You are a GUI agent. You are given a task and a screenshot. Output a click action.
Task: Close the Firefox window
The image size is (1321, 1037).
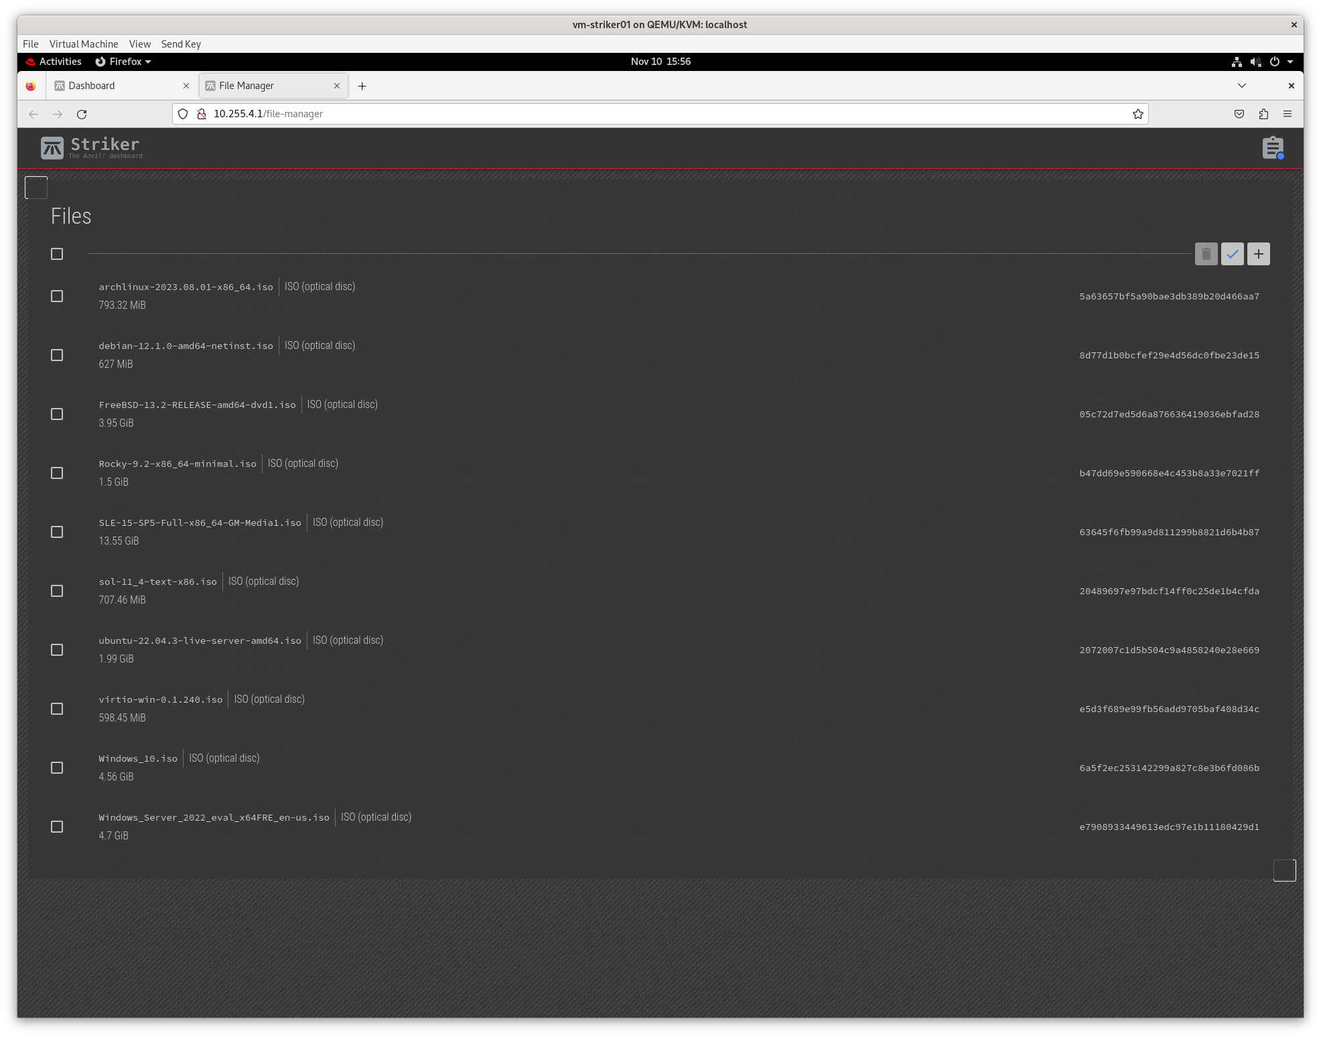[1291, 86]
